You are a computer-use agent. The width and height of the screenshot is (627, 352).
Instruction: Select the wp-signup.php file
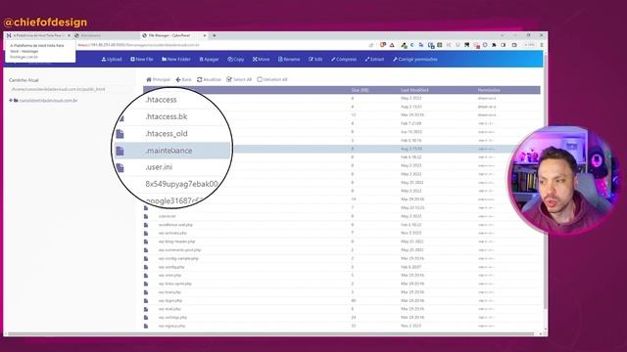tap(171, 326)
